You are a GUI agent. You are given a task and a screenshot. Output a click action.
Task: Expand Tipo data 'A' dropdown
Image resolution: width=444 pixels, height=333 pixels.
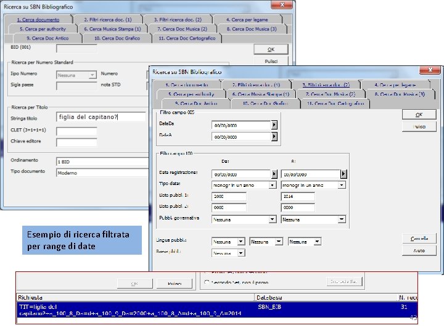[342, 185]
